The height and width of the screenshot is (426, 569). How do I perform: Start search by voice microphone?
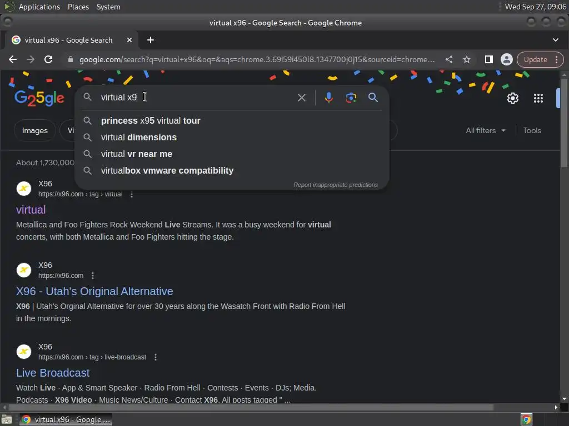tap(329, 98)
